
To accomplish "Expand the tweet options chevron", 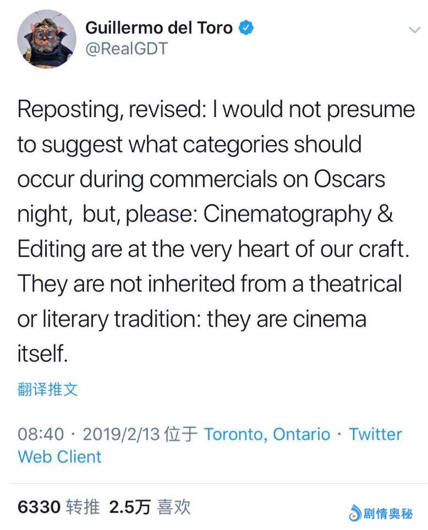I will [414, 30].
